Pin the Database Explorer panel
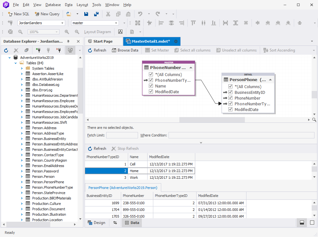318x237 pixels. pyautogui.click(x=68, y=41)
